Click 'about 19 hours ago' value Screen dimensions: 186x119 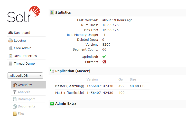click(117, 20)
